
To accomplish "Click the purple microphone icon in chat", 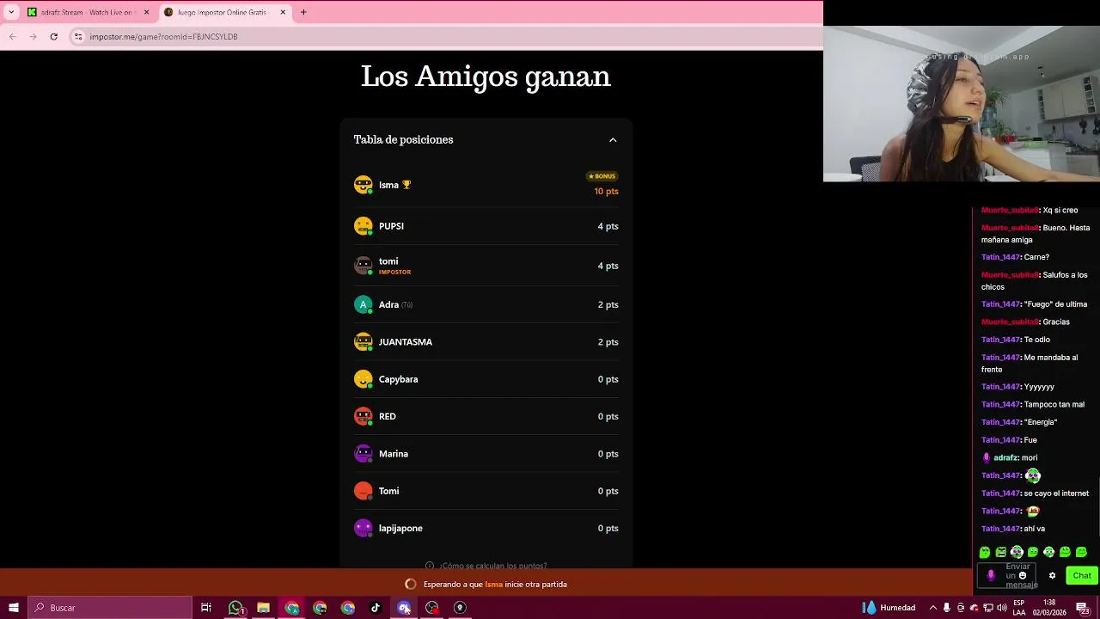I will (991, 576).
